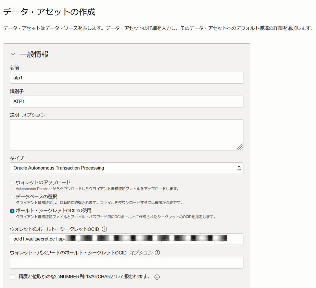This screenshot has height=288, width=316.
Task: Click the empty wallet password secret OCID field
Action: tap(127, 263)
